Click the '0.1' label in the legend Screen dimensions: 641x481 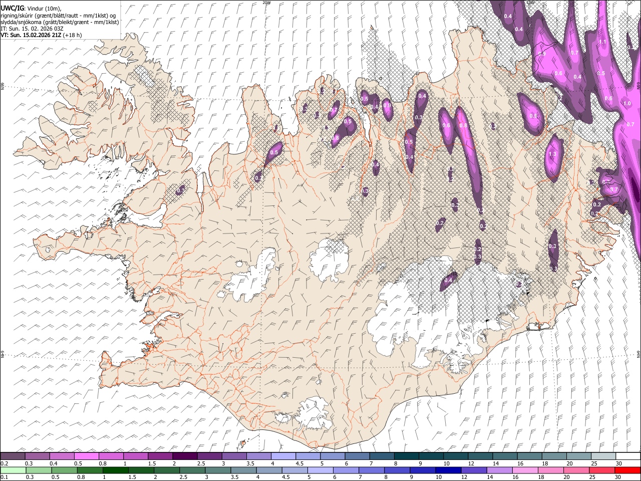(4, 477)
